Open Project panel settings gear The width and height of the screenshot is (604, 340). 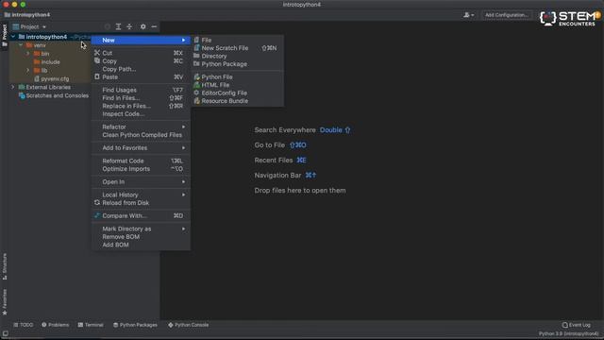[x=143, y=26]
